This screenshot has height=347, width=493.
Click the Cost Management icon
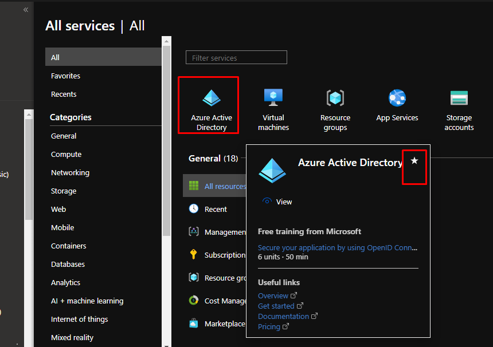[194, 301]
